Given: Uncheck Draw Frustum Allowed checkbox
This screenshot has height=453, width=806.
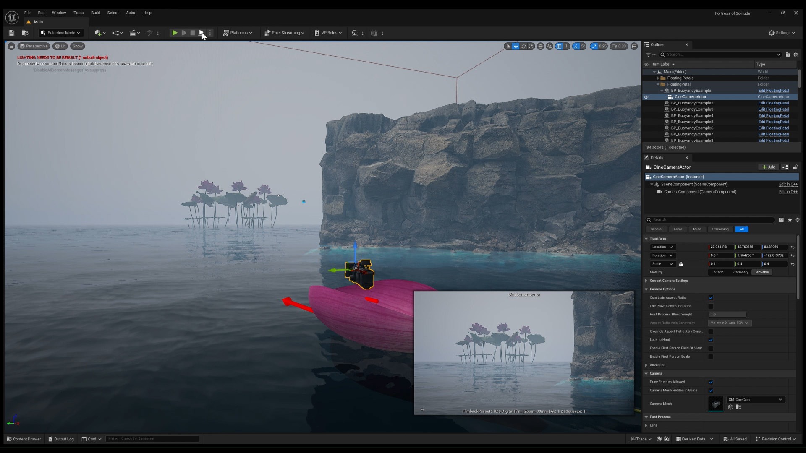Looking at the screenshot, I should (x=711, y=382).
